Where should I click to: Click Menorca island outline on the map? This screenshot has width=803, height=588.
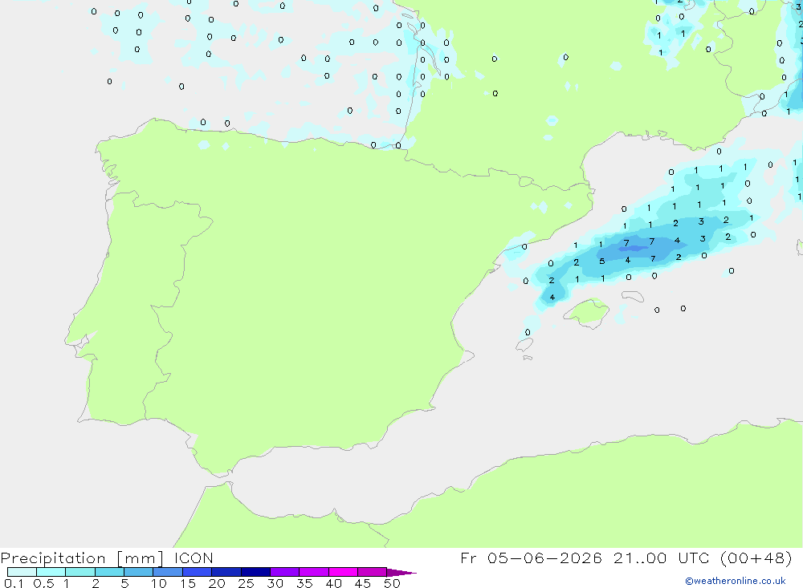click(x=633, y=296)
